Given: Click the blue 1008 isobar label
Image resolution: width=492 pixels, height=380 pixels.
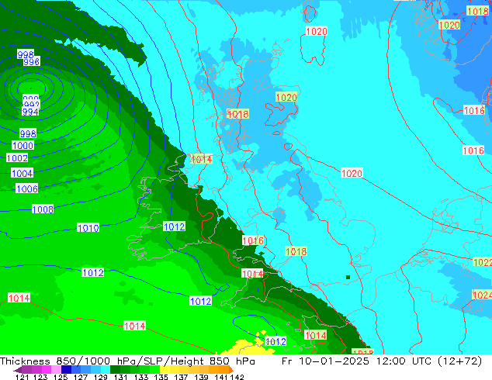Looking at the screenshot, I should coord(43,209).
